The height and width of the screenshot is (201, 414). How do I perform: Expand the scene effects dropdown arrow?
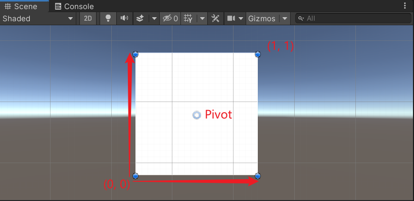(x=154, y=19)
